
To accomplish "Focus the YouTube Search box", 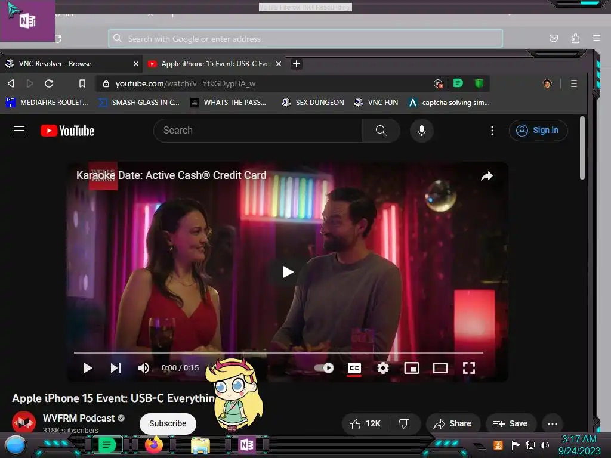I will (x=258, y=131).
